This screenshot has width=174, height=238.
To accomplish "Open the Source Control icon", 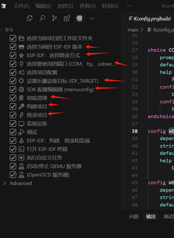I will click(54, 18).
